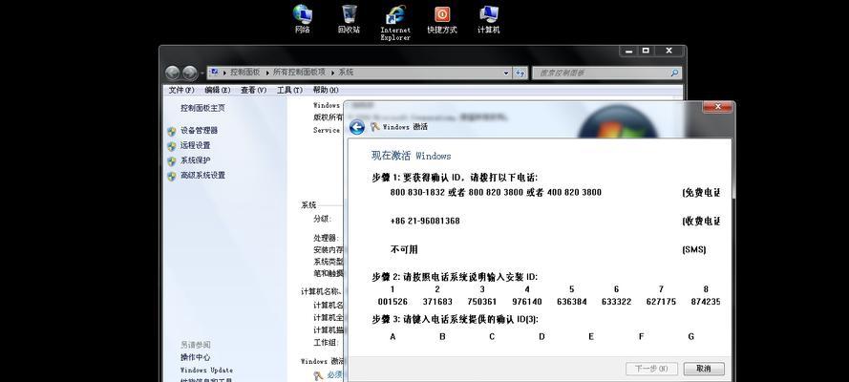The height and width of the screenshot is (382, 849).
Task: Open 远程设置 link
Action: point(195,145)
